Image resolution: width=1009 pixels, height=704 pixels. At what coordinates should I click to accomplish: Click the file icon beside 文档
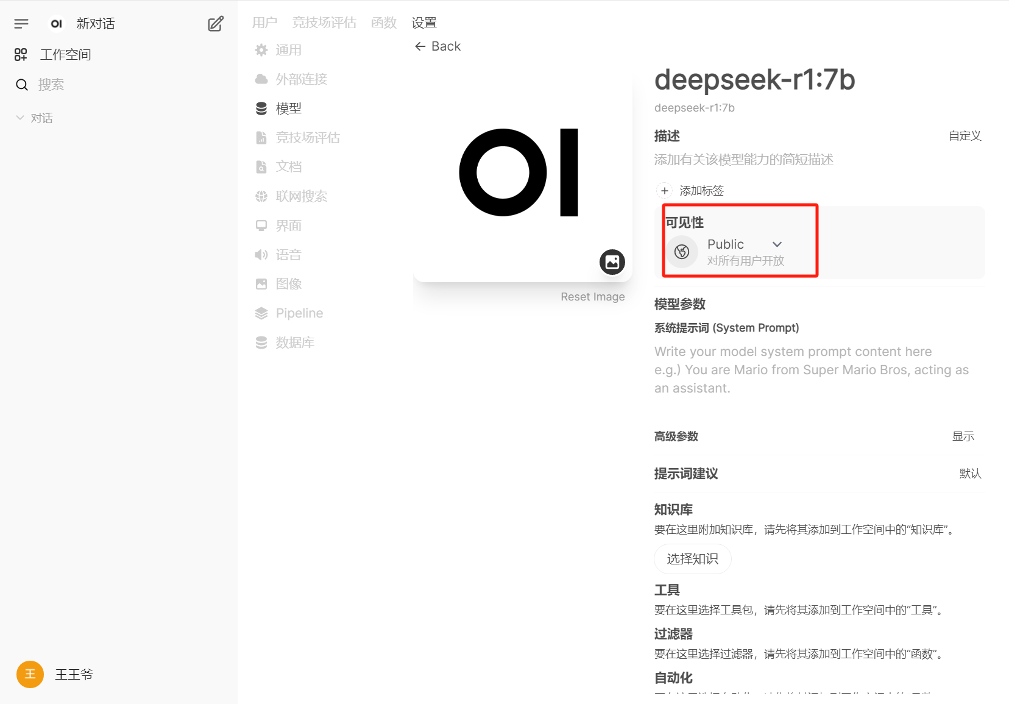point(261,167)
